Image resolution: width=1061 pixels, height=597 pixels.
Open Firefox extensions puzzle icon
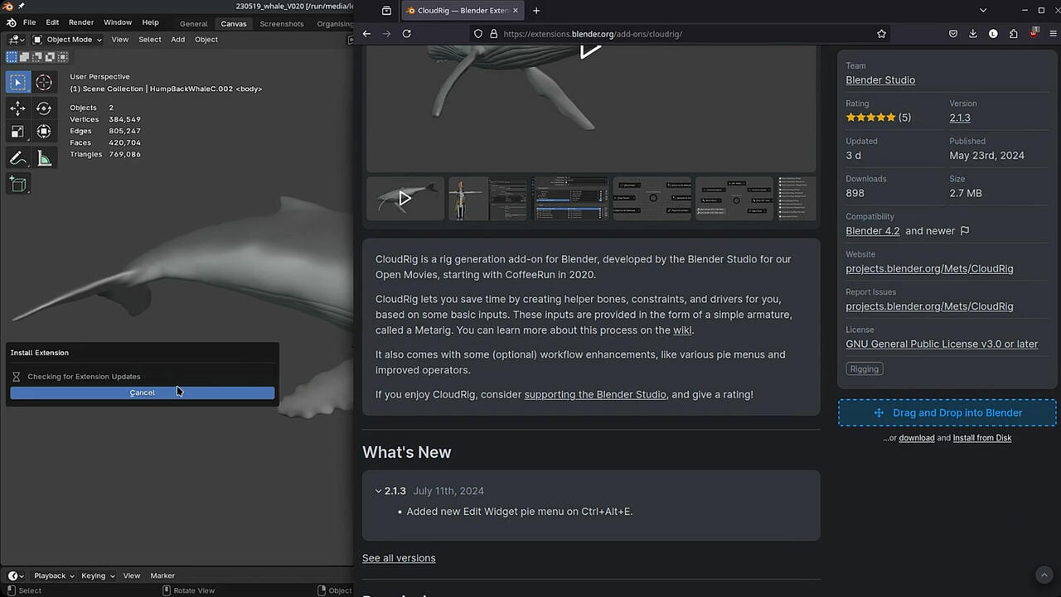click(x=1013, y=34)
